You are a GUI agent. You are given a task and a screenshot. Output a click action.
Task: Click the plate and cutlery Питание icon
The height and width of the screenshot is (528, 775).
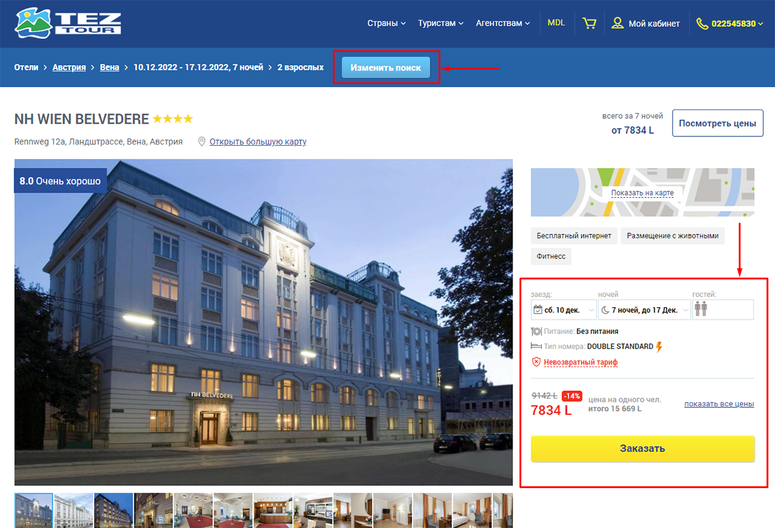pos(536,331)
